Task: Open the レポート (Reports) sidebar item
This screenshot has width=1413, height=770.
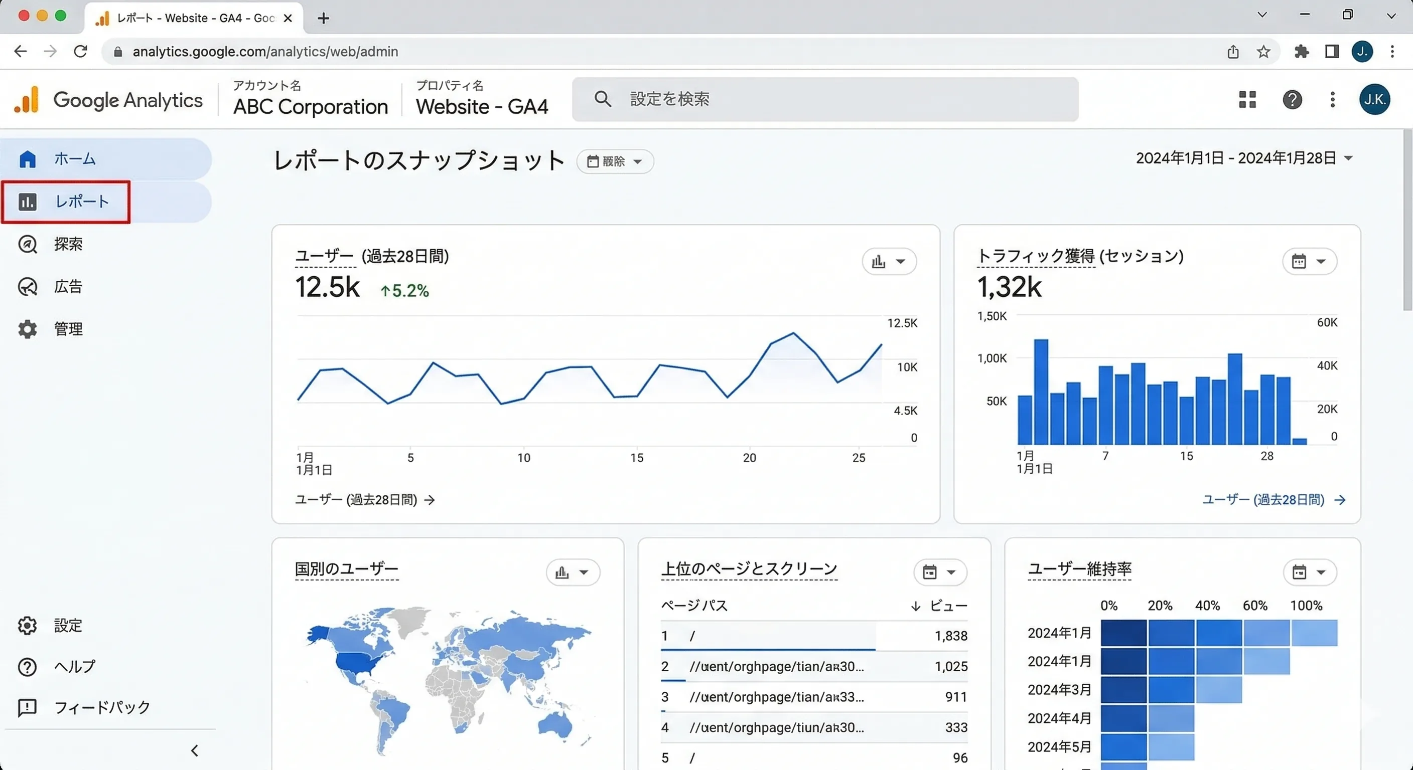Action: click(105, 202)
